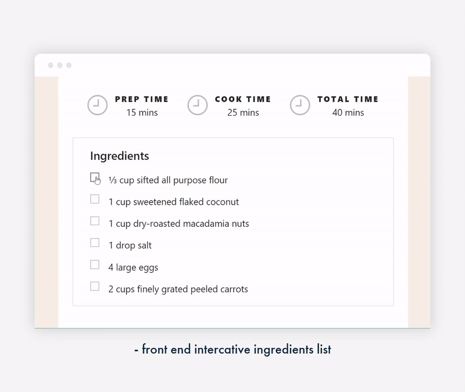Click the Prep Time clock icon
Screen dimensions: 465x392
tap(98, 105)
